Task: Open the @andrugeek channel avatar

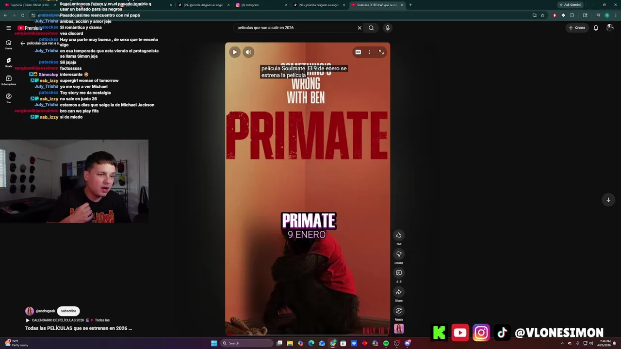Action: [30, 311]
